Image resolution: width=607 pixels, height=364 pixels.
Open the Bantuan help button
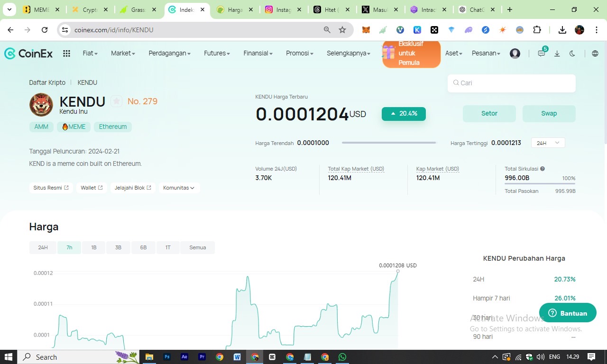[568, 313]
